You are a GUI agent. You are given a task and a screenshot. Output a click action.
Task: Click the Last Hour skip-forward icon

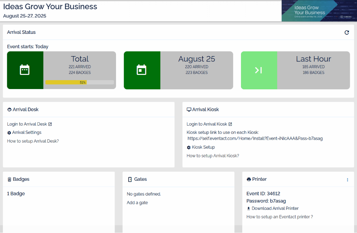259,70
